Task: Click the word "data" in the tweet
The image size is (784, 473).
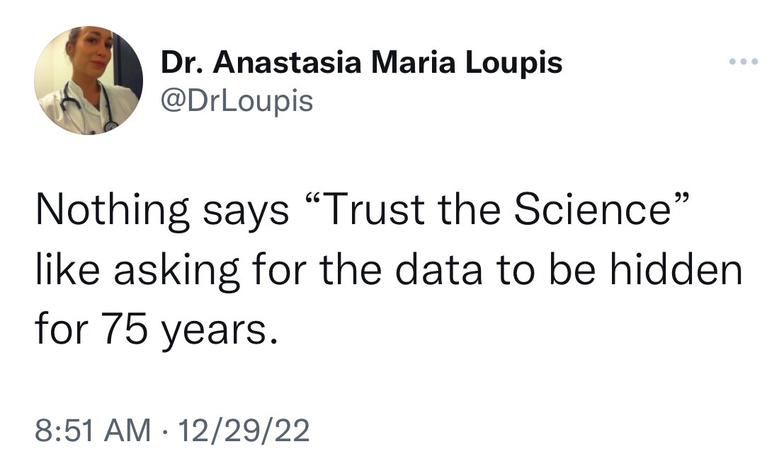Action: (439, 270)
